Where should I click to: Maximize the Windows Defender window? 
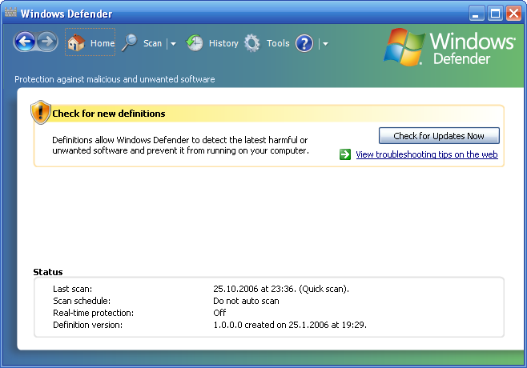(x=496, y=14)
